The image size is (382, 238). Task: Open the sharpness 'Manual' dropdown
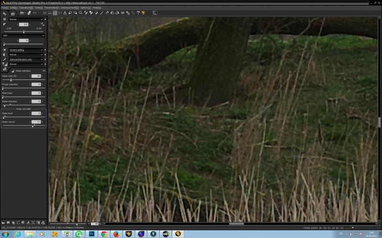click(x=26, y=64)
